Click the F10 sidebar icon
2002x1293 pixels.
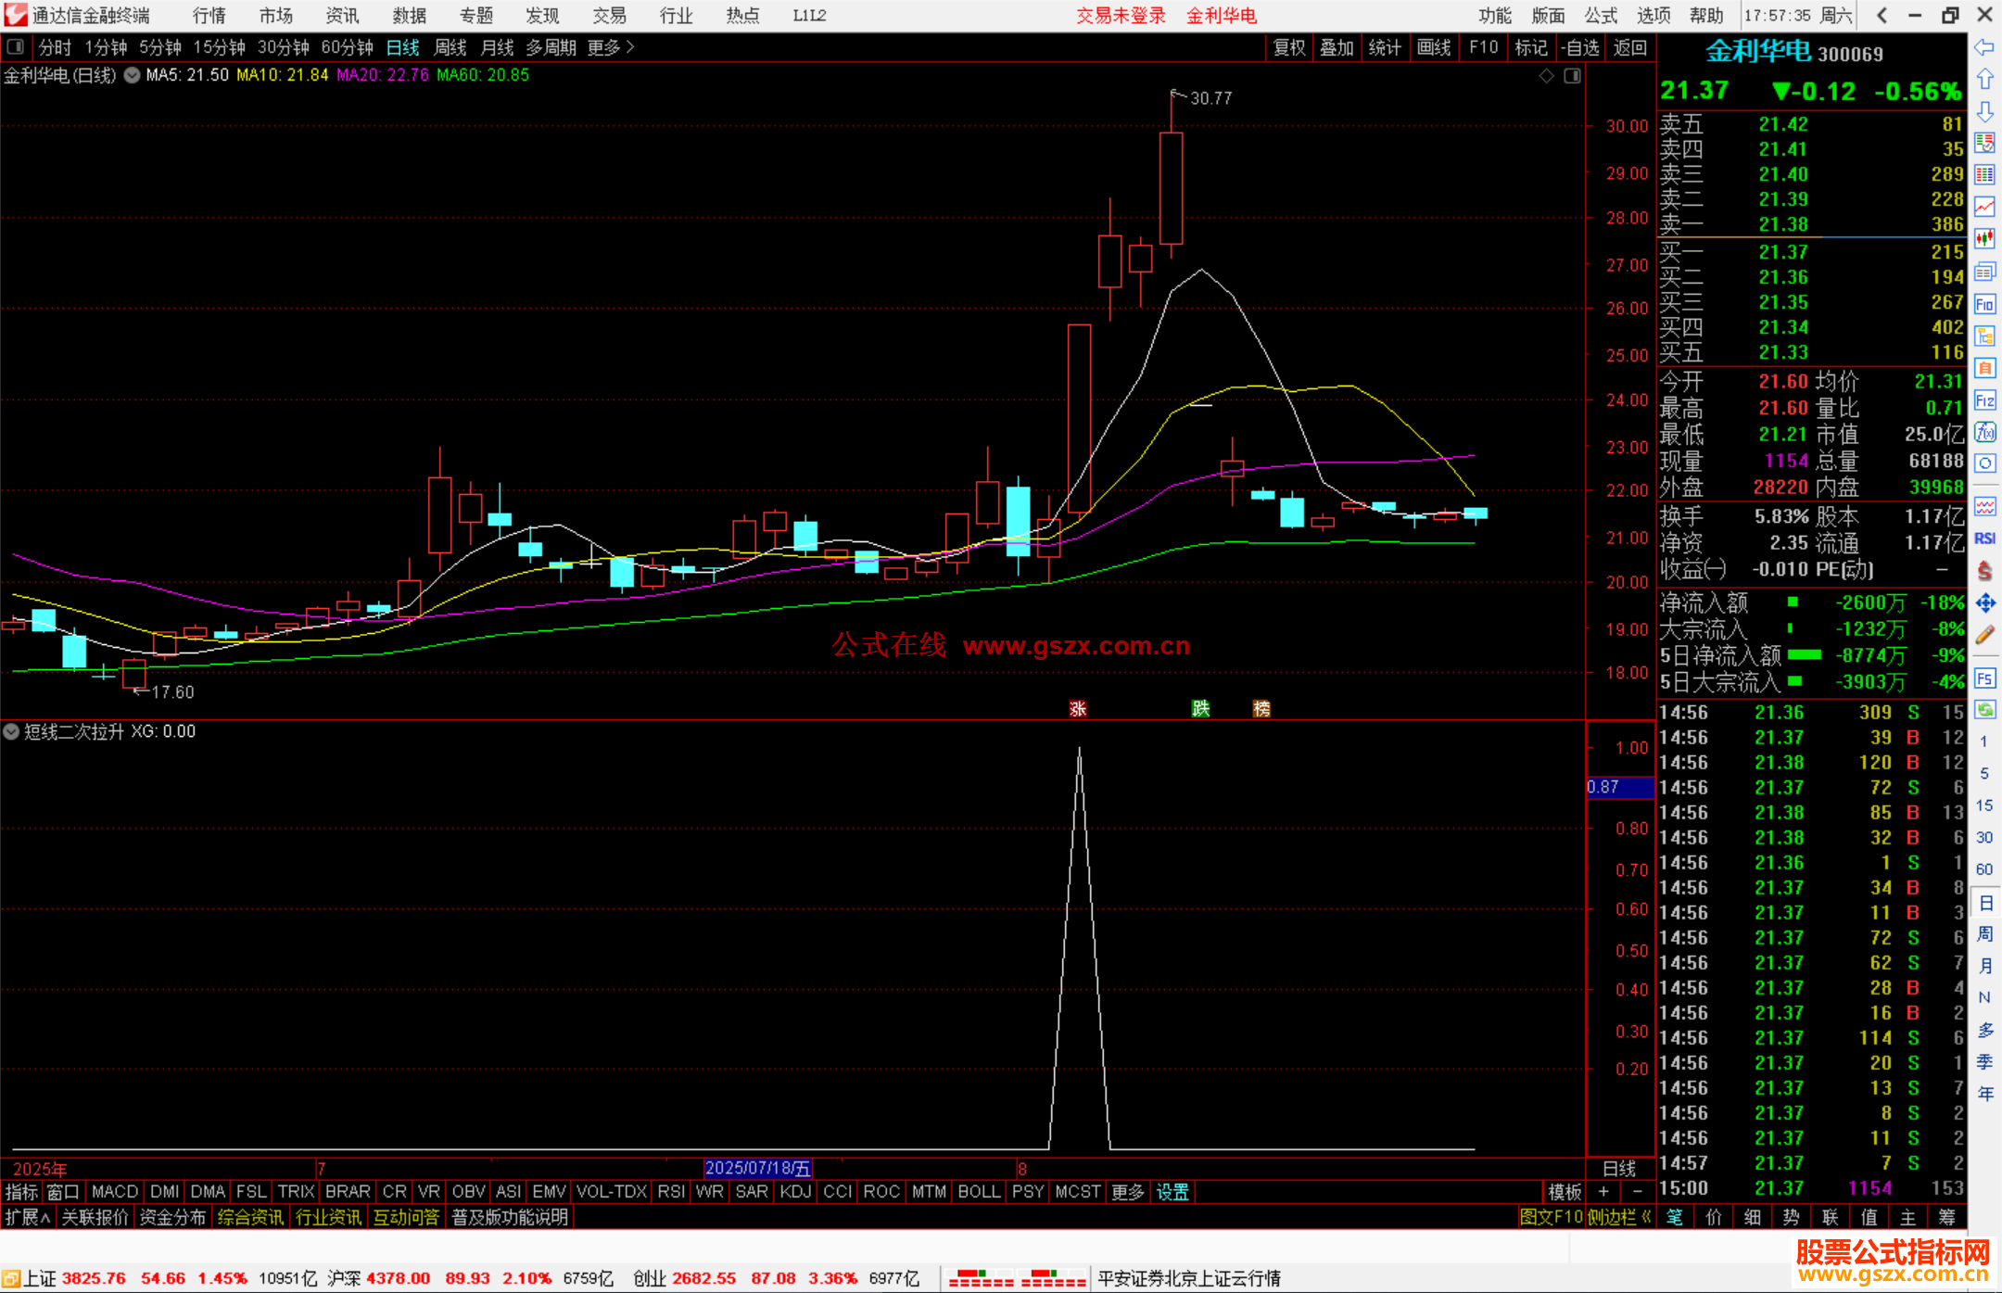pyautogui.click(x=1984, y=304)
